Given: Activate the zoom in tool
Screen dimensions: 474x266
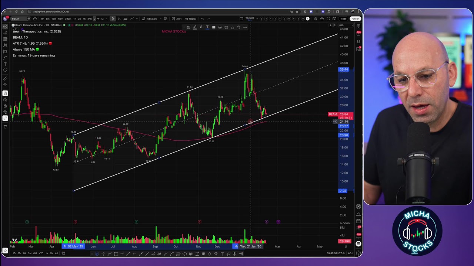Looking at the screenshot, I should pyautogui.click(x=5, y=85).
